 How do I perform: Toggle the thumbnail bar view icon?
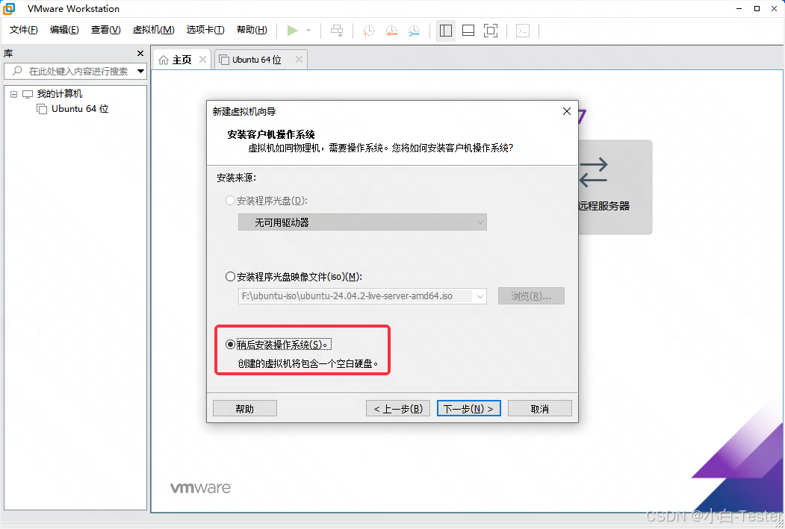(468, 31)
